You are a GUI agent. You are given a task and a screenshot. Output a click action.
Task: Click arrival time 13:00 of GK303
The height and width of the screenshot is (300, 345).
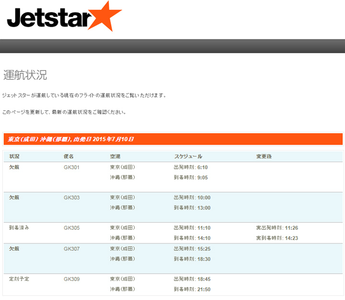point(204,208)
